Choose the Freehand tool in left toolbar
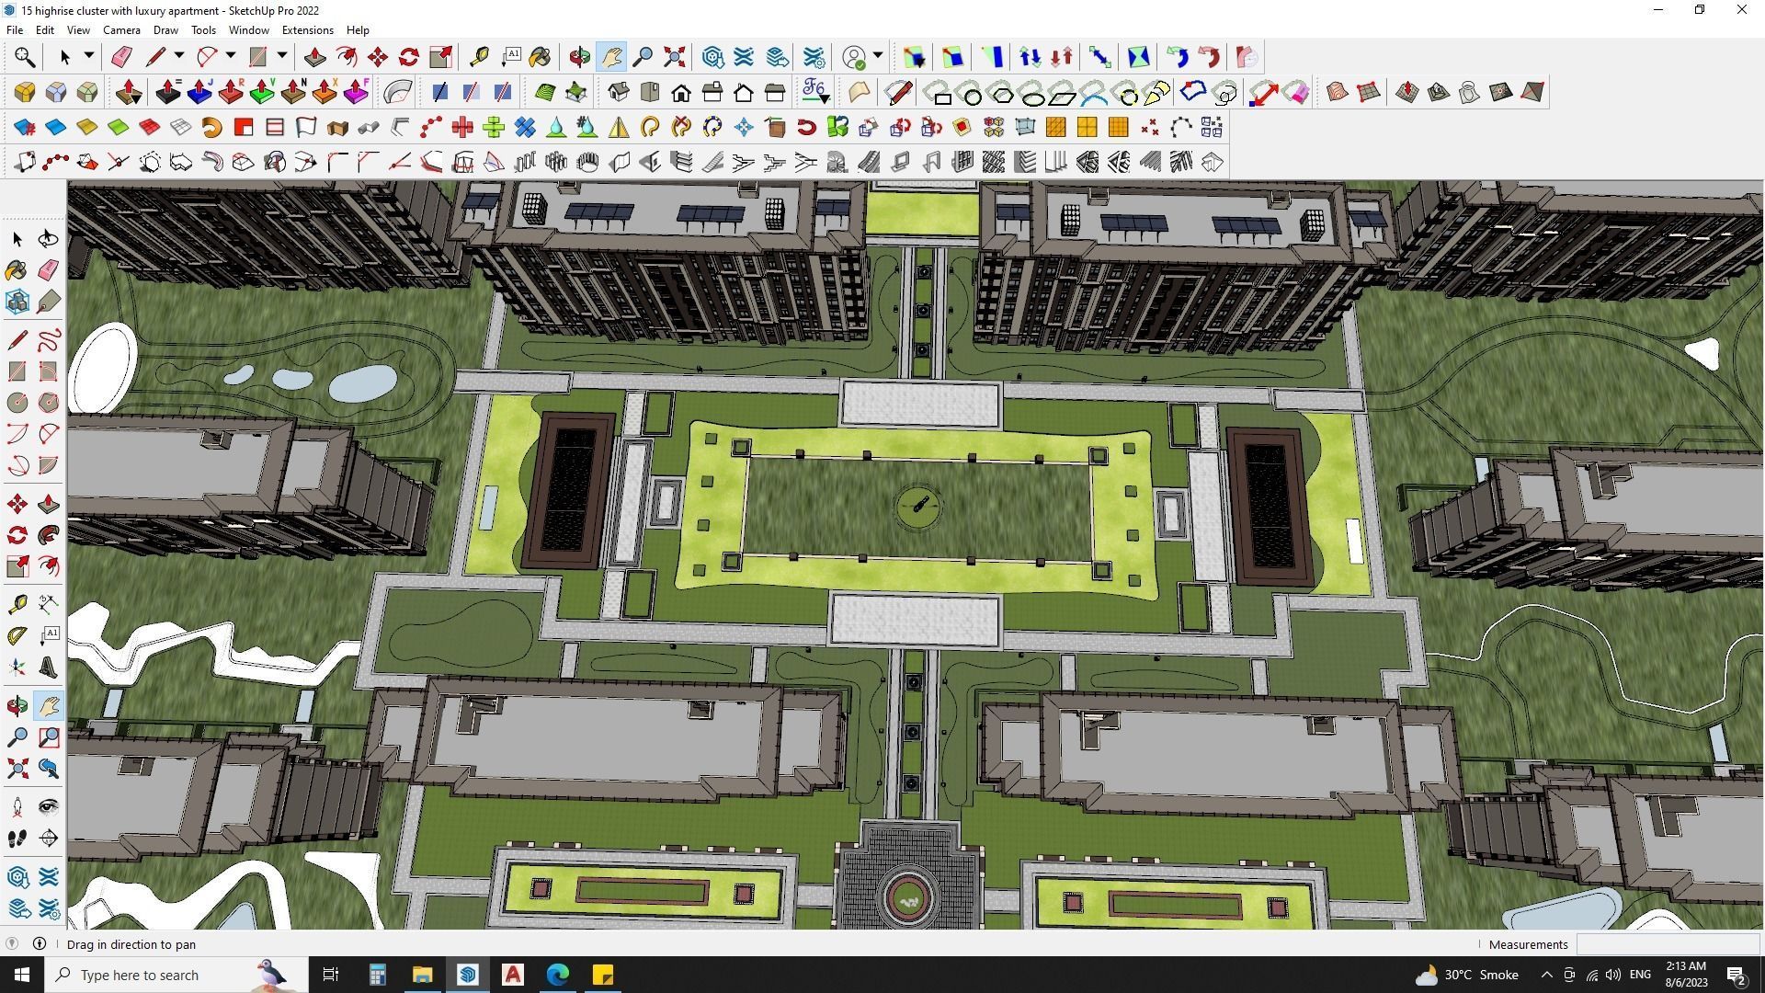Screen dimensions: 1765x993 pyautogui.click(x=49, y=340)
